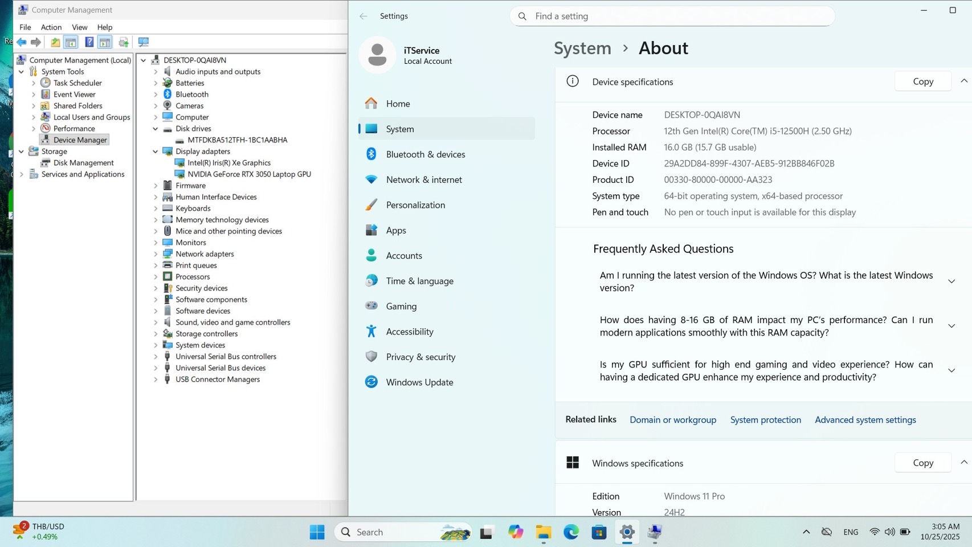Open the Action menu

point(51,27)
